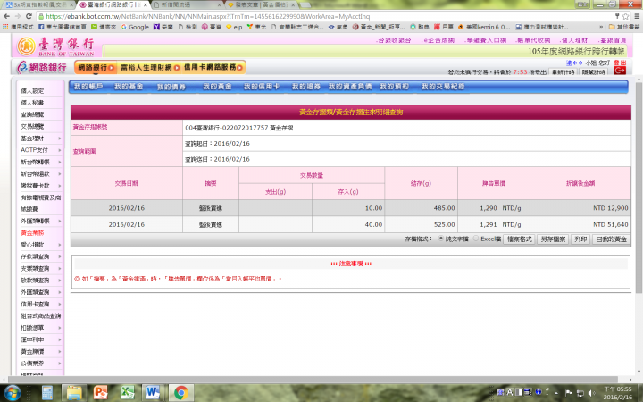Open PowerPoint from the Windows taskbar

point(101,391)
